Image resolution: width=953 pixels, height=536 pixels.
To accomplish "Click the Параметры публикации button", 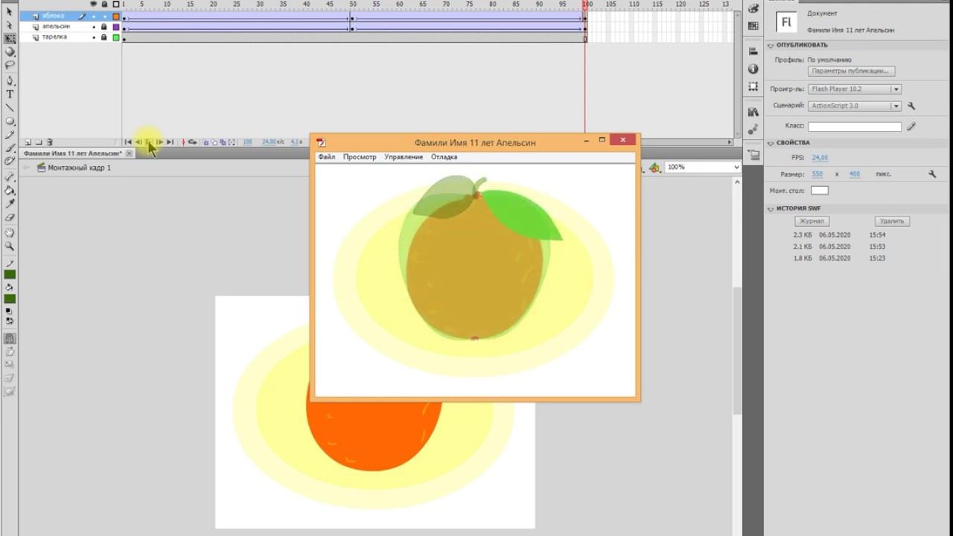I will (x=852, y=71).
